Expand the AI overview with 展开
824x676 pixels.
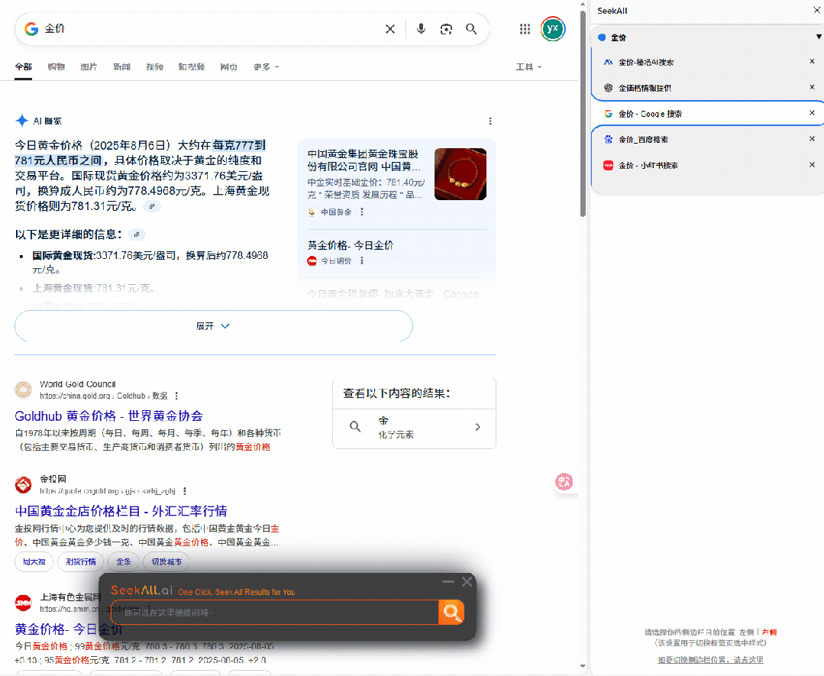click(x=213, y=326)
